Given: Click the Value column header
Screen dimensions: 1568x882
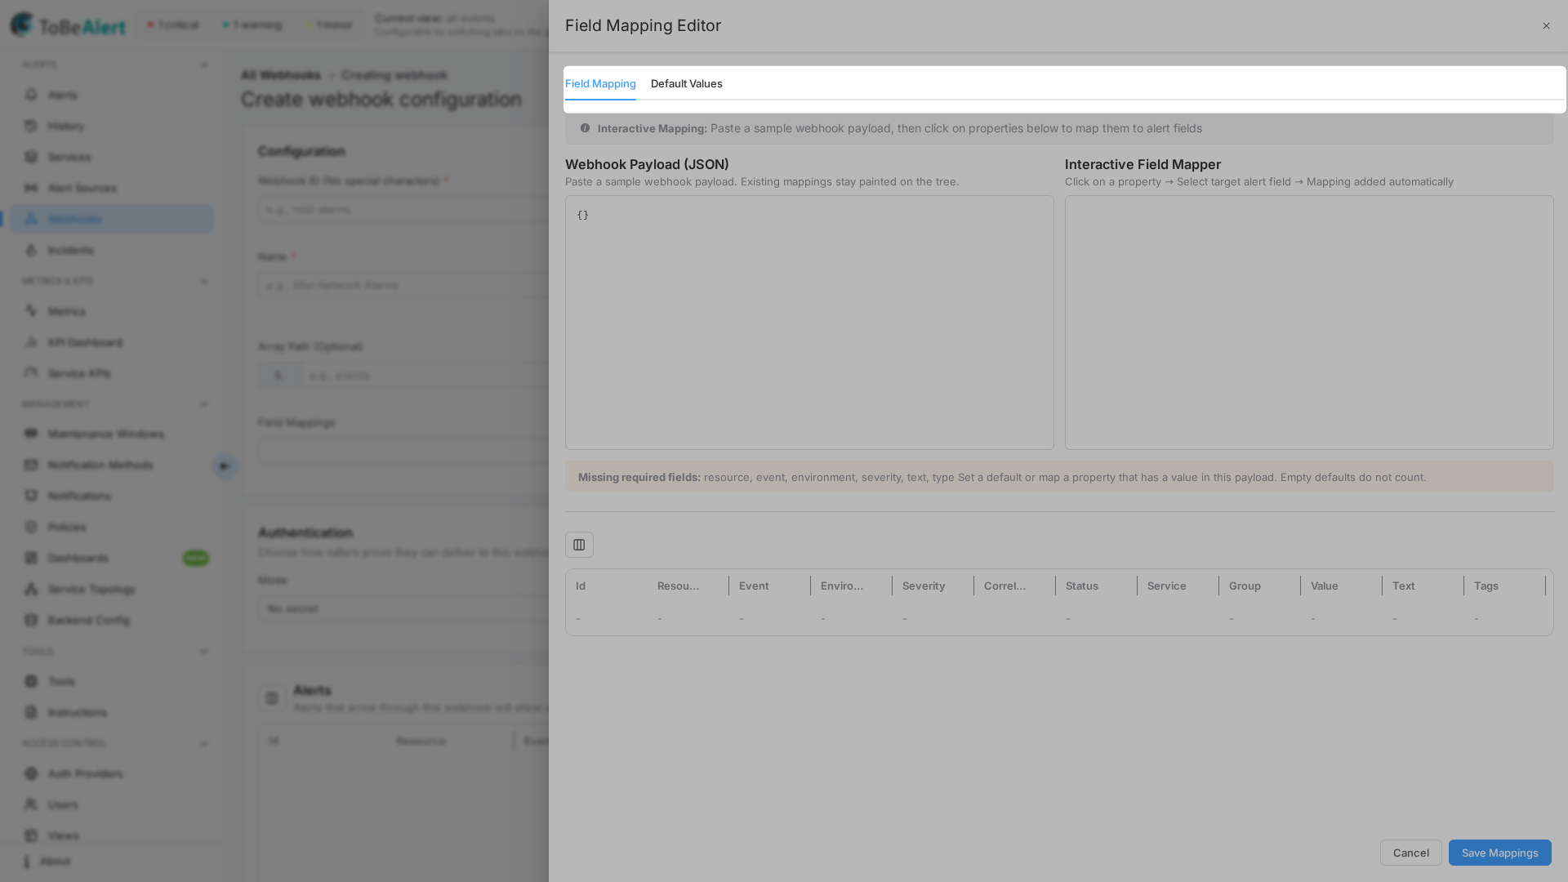Looking at the screenshot, I should tap(1324, 586).
